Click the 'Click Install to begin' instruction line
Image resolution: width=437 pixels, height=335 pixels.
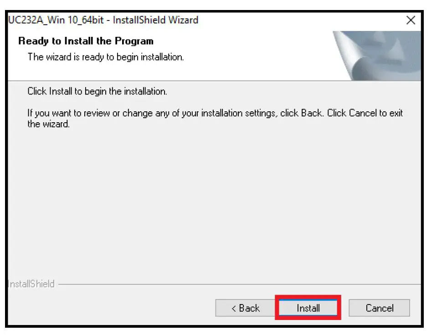(x=97, y=91)
